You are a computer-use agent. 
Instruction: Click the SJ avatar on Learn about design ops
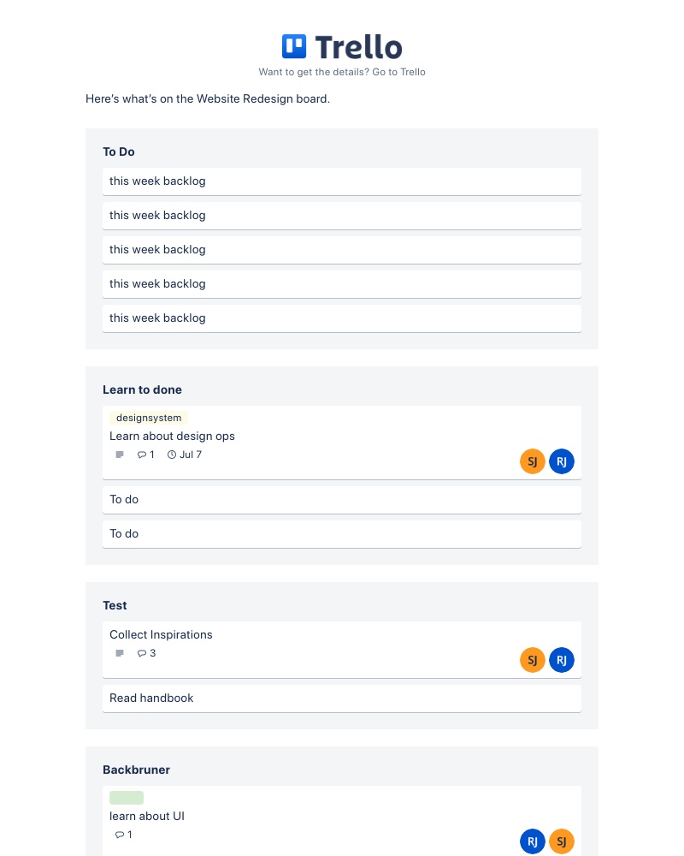point(533,461)
